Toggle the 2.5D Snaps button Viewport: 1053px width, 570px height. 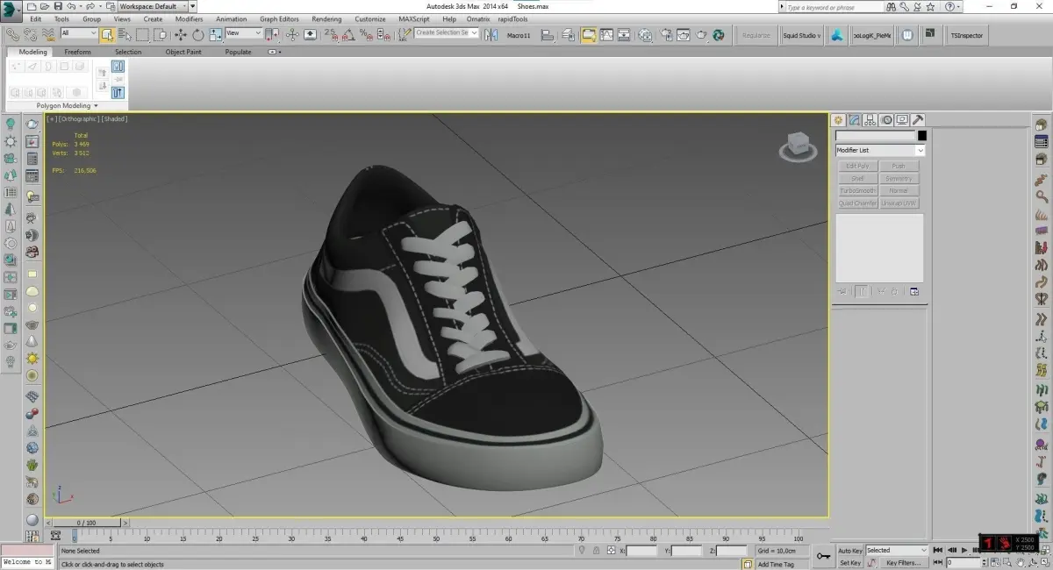(x=332, y=35)
